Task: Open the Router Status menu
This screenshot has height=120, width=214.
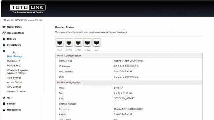Action: [14, 27]
